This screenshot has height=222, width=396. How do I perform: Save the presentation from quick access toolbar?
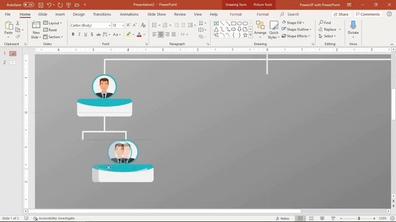(41, 5)
